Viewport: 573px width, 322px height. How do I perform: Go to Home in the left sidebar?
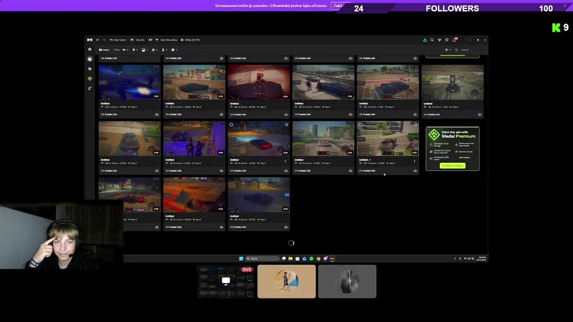click(90, 49)
